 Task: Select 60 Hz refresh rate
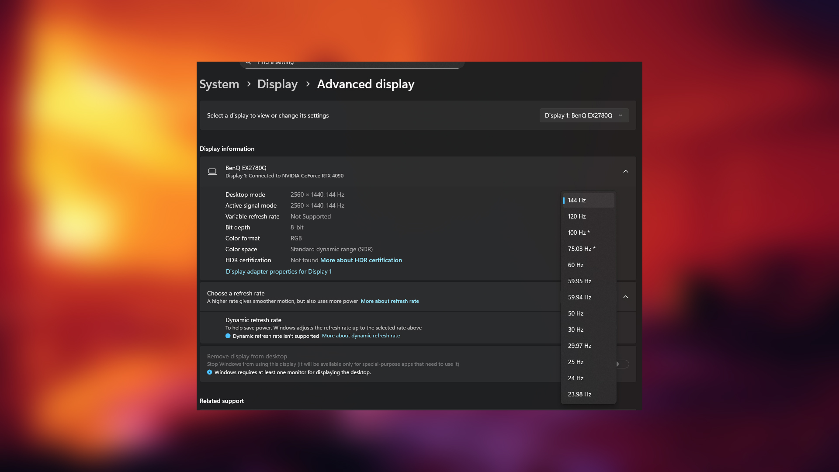tap(576, 265)
